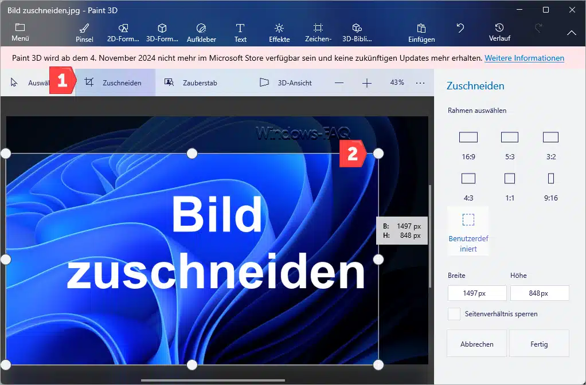Open the Zeichenbereich canvas tool
Viewport: 586px width, 385px height.
point(318,33)
